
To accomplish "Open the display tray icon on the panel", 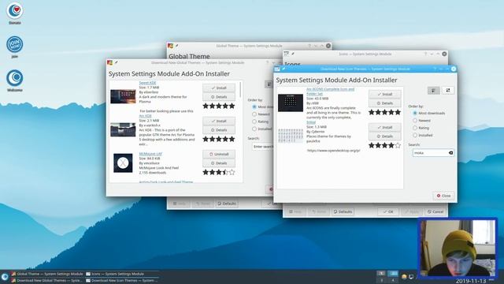I will [411, 277].
